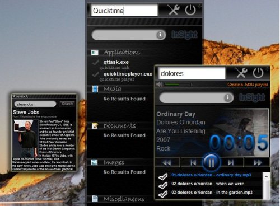Click Create a .M3U playlist link

(x=248, y=85)
